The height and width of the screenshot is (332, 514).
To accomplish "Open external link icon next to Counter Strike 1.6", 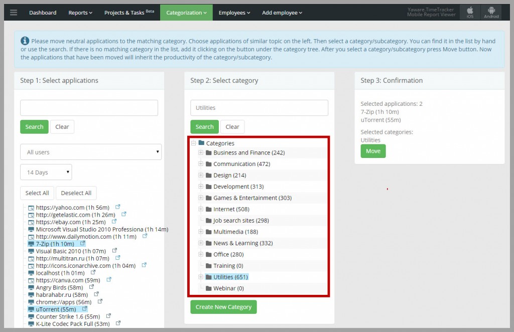I will [108, 316].
